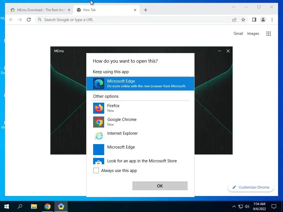Pick the second Microsoft Edge entry with blank blue icon
The width and height of the screenshot is (283, 212).
point(140,149)
